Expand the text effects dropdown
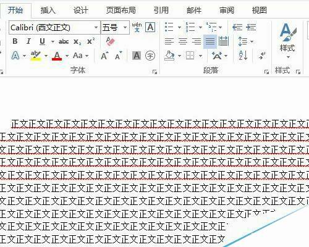The width and height of the screenshot is (309, 247). (x=25, y=56)
